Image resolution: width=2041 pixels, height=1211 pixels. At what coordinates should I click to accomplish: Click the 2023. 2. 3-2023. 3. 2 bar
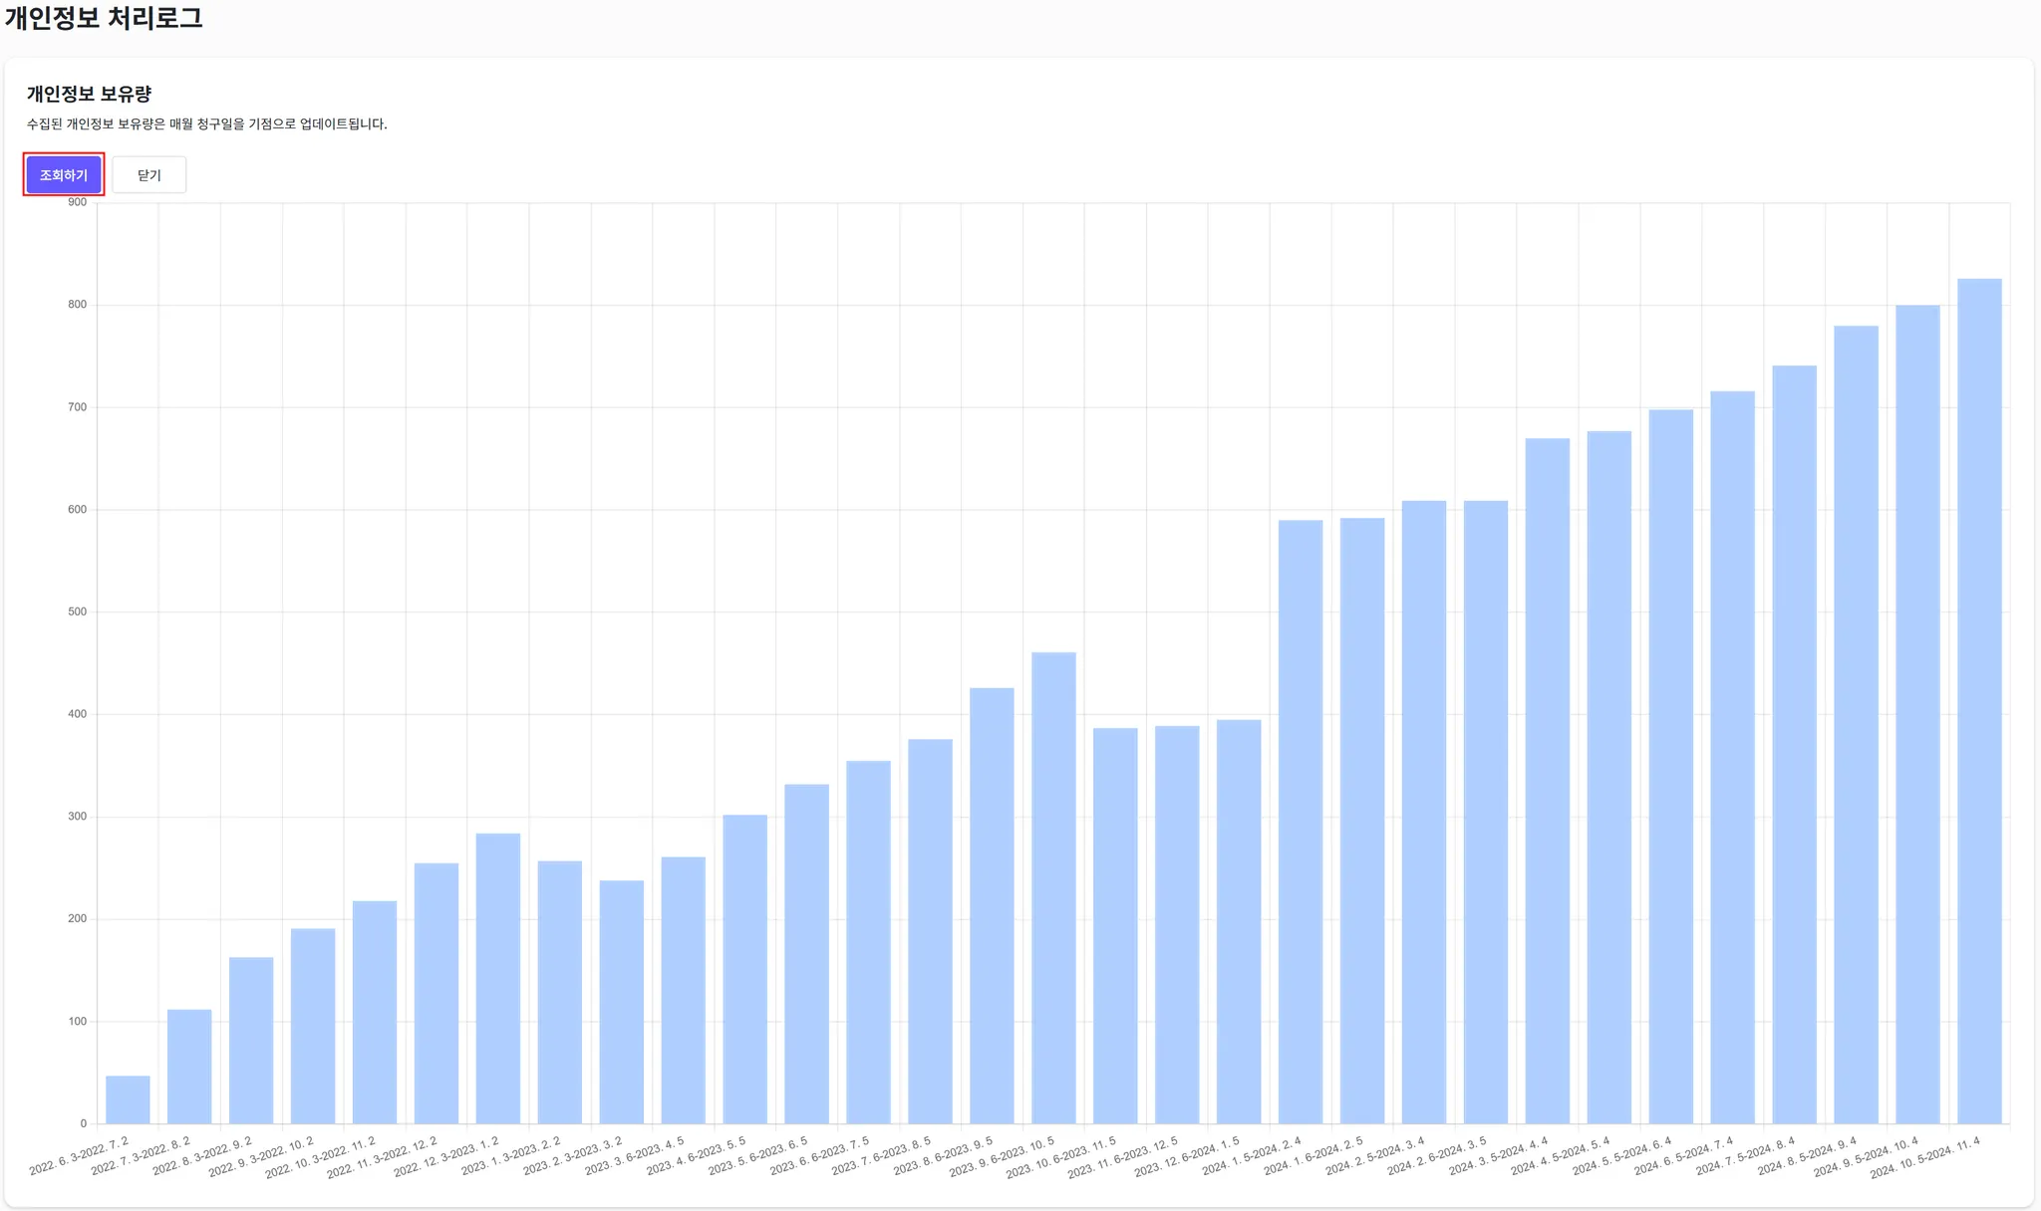[622, 1002]
